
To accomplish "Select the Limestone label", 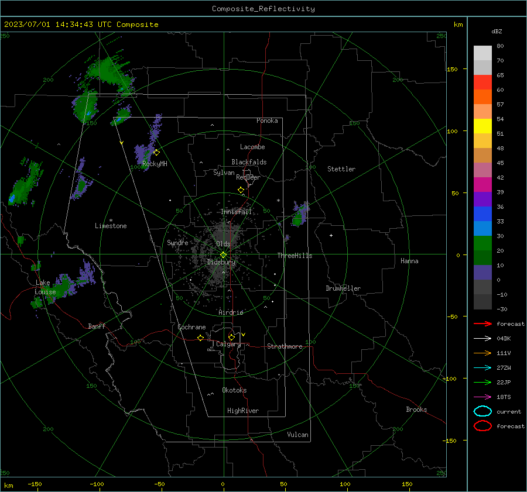I will click(111, 226).
